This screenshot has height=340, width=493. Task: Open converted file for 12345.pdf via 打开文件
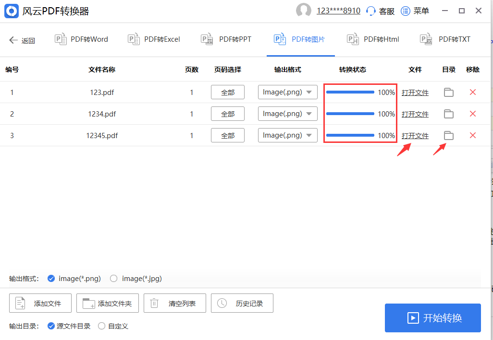click(415, 136)
